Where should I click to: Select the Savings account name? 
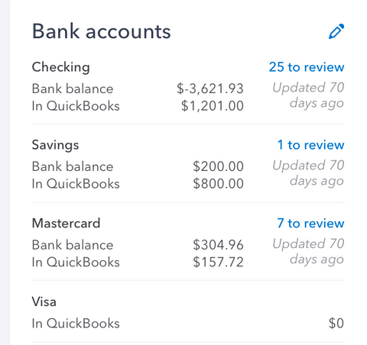coord(55,145)
